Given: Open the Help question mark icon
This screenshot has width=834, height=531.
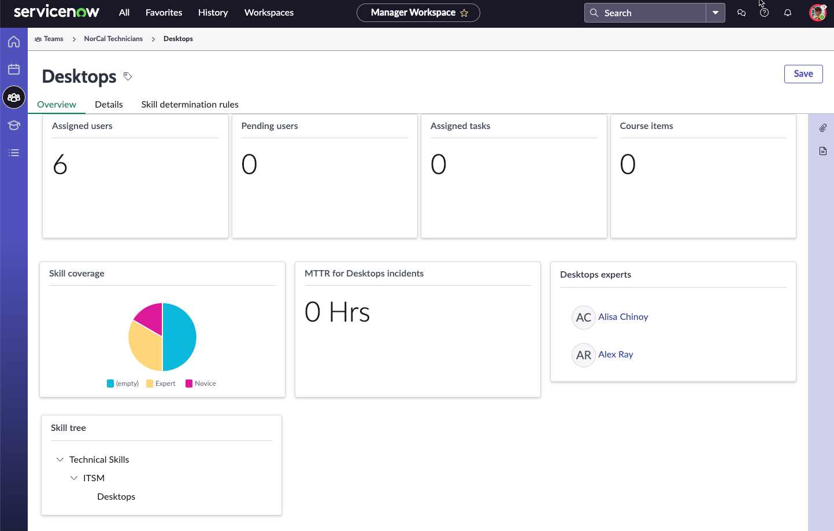Looking at the screenshot, I should [764, 13].
